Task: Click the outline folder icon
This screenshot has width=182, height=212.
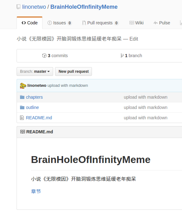Action: (22, 107)
